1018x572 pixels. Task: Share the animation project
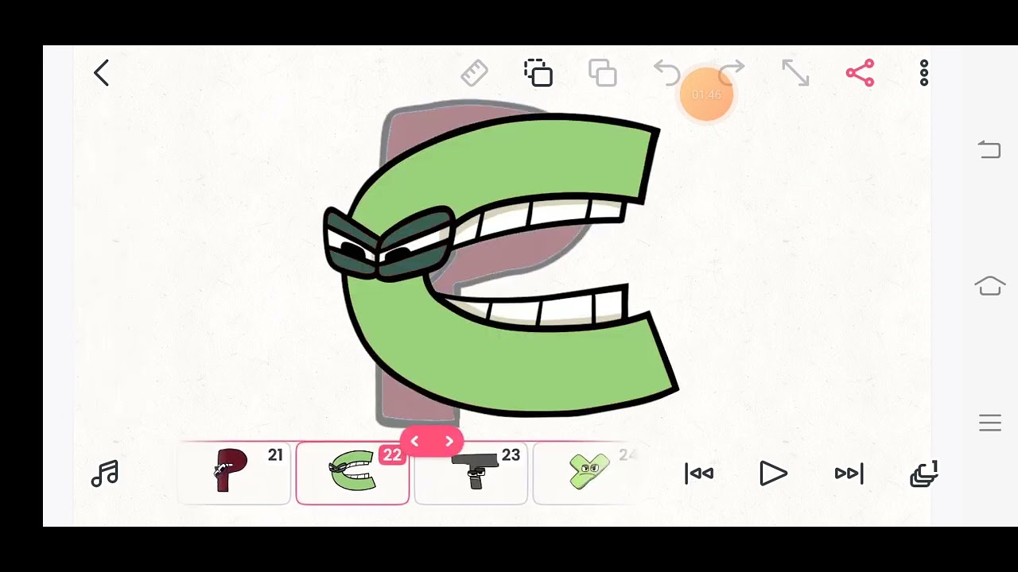pos(860,73)
